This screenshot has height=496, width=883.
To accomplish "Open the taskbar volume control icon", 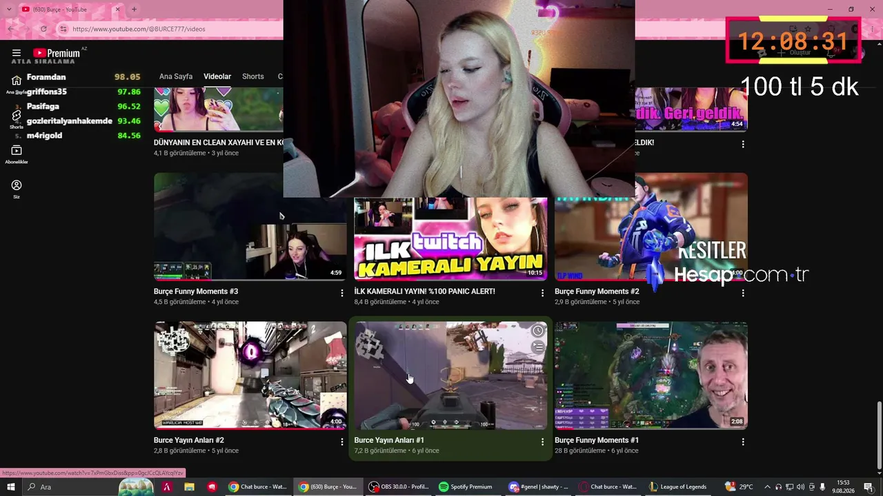I will [x=801, y=487].
